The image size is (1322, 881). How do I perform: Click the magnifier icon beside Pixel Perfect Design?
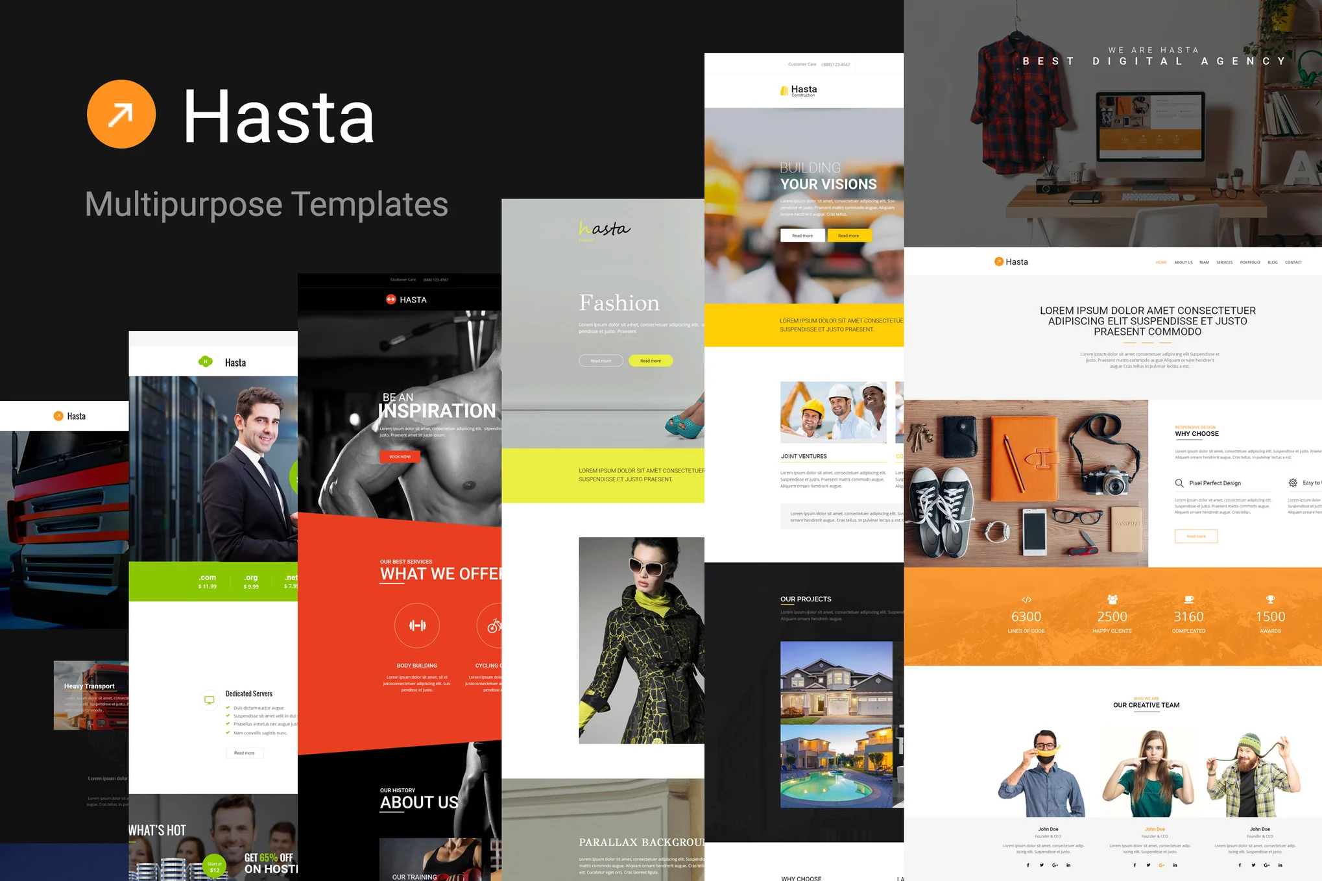(1179, 483)
